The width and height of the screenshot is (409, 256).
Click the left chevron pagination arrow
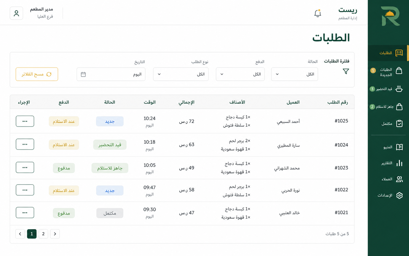(x=20, y=234)
